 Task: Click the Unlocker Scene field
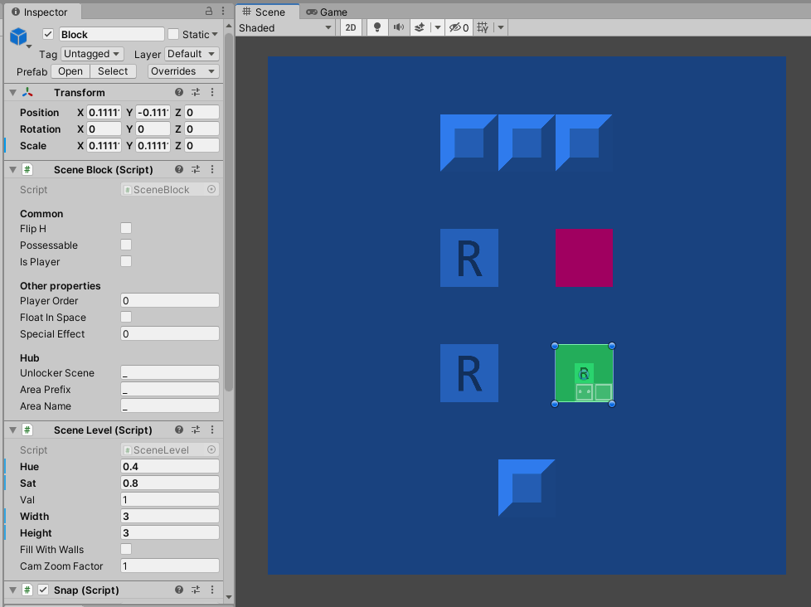coord(170,372)
